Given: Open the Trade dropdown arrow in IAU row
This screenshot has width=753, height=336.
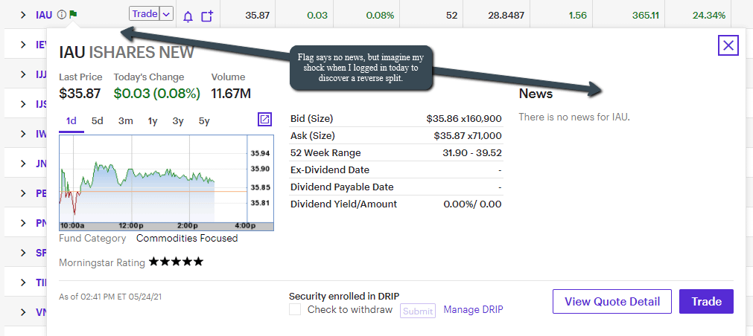Looking at the screenshot, I should 166,14.
